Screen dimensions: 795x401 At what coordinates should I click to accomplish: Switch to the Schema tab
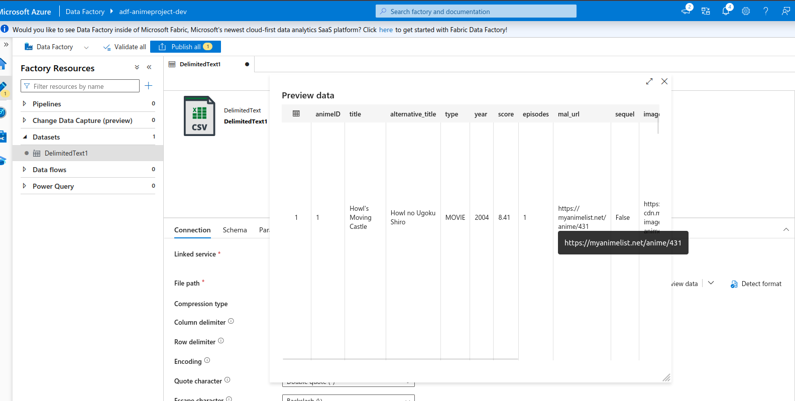click(235, 230)
